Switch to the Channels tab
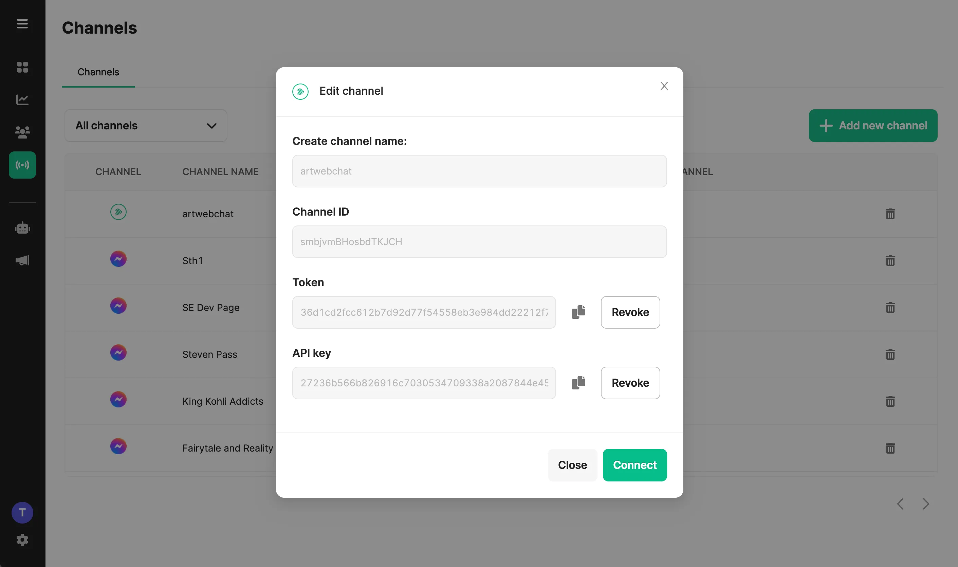The width and height of the screenshot is (958, 567). point(98,72)
